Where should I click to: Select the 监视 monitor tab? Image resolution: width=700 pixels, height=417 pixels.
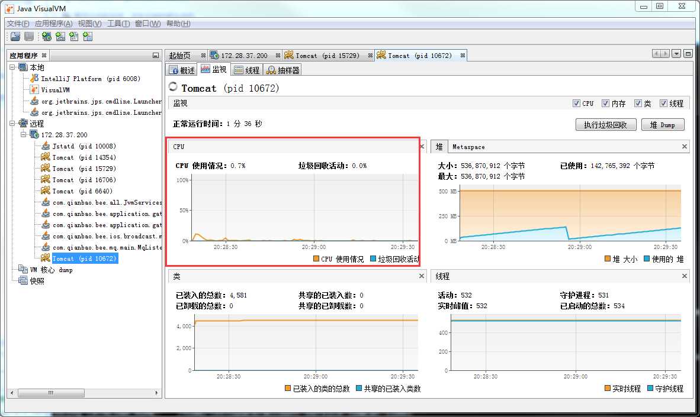point(214,69)
